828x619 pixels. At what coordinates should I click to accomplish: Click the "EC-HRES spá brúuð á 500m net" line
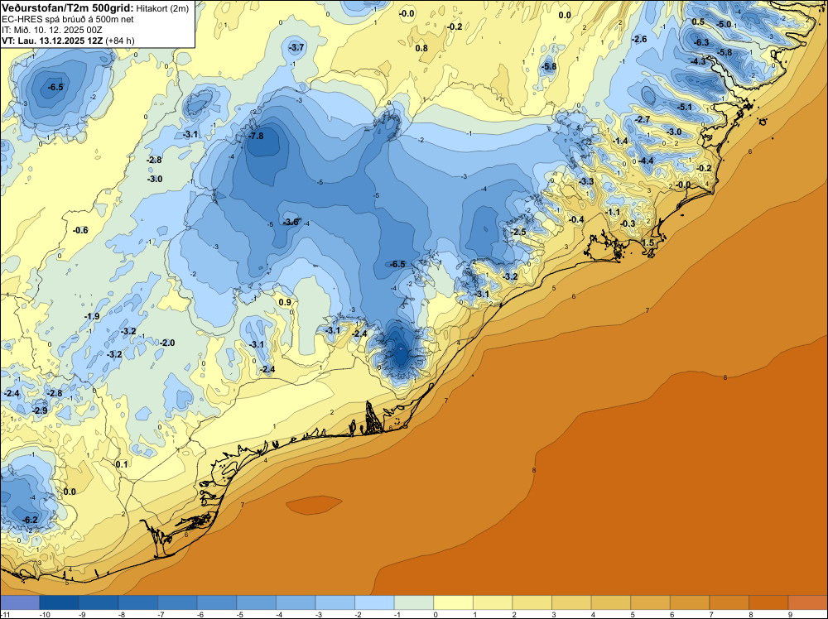point(68,19)
